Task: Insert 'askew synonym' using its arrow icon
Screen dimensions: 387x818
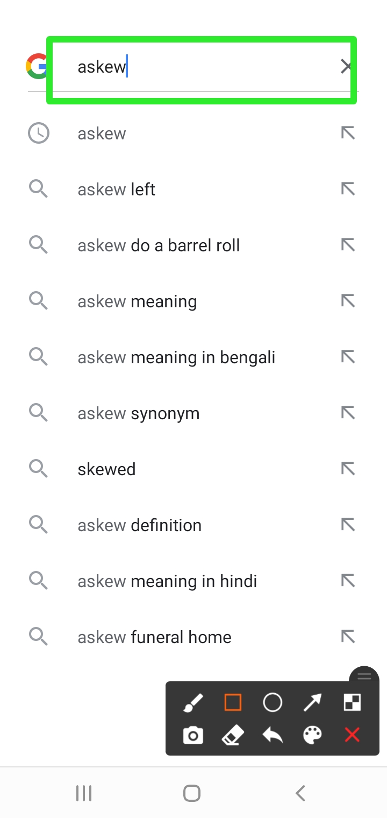Action: click(x=348, y=413)
